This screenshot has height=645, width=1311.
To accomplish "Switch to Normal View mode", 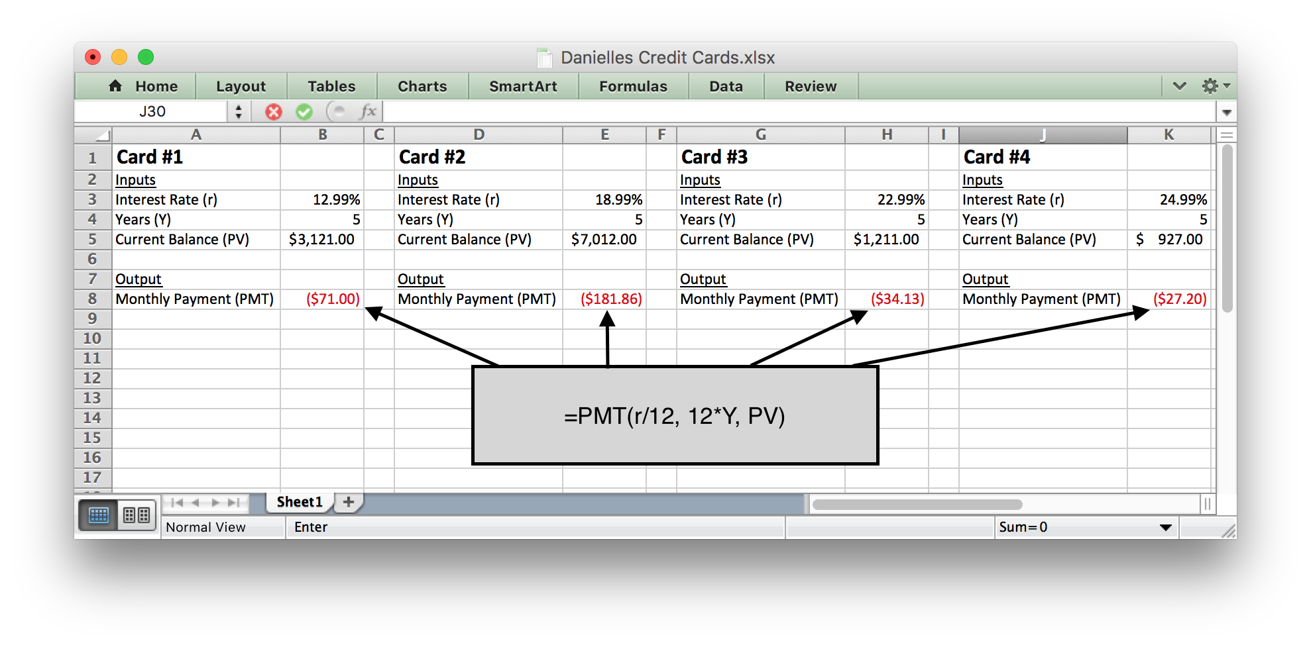I will [98, 515].
